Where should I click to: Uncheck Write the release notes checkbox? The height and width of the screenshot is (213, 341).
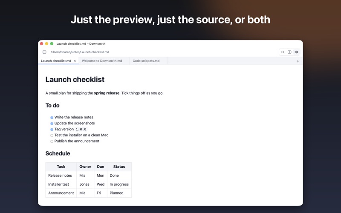pos(52,118)
